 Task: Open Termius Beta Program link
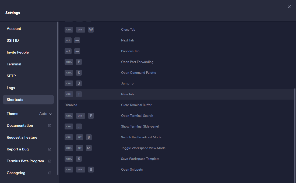click(28, 161)
